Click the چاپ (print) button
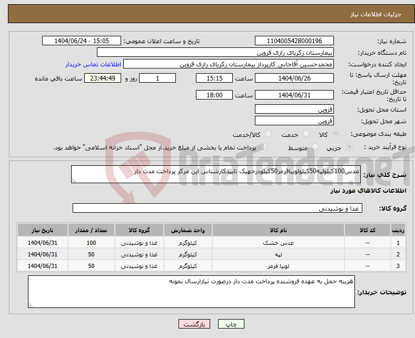Image resolution: width=415 pixels, height=338 pixels. click(231, 324)
